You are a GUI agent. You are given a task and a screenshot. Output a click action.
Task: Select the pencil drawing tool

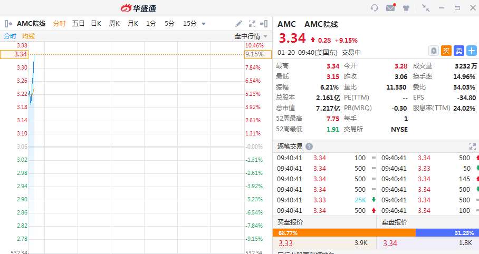[x=238, y=24]
